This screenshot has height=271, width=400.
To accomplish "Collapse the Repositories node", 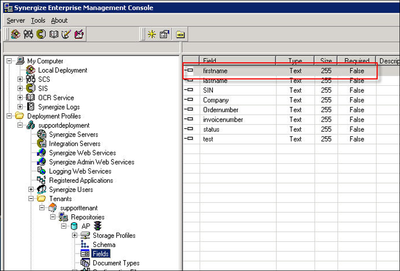I will [x=53, y=217].
